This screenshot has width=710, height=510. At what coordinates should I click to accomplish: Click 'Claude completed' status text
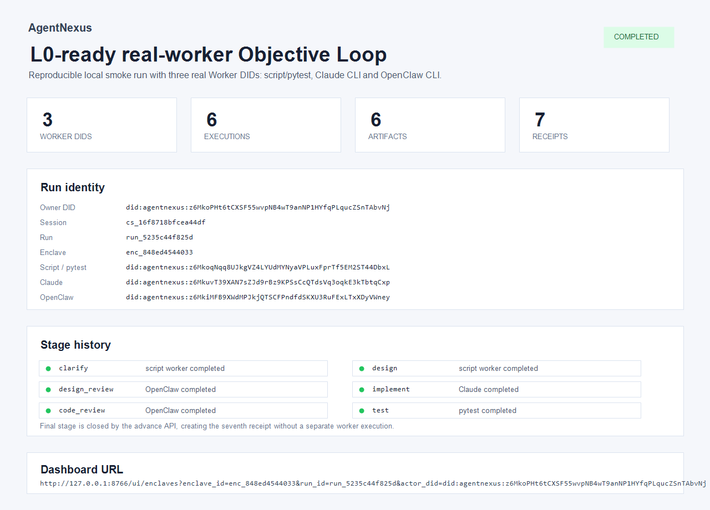point(489,390)
